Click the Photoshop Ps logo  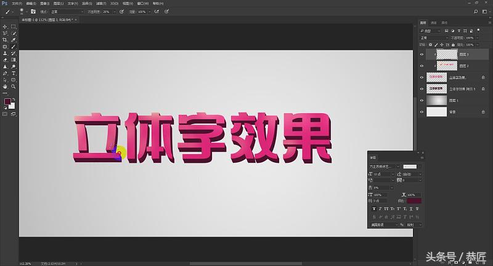[x=4, y=3]
